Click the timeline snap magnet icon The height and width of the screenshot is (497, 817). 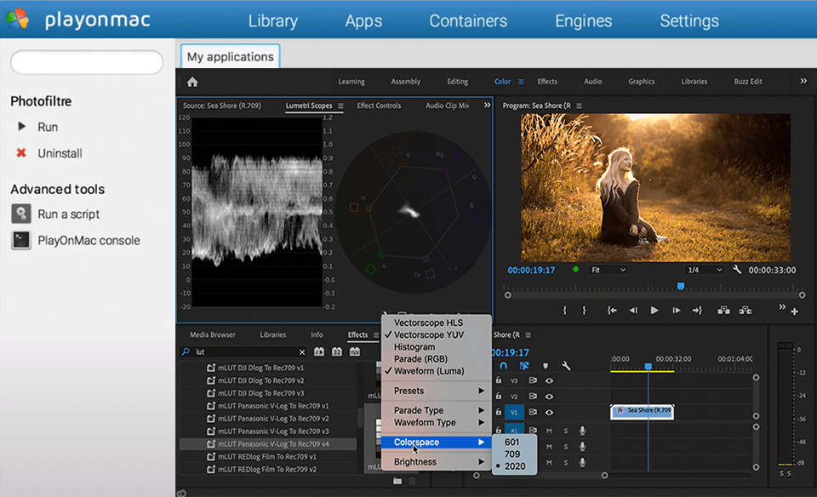tap(504, 366)
